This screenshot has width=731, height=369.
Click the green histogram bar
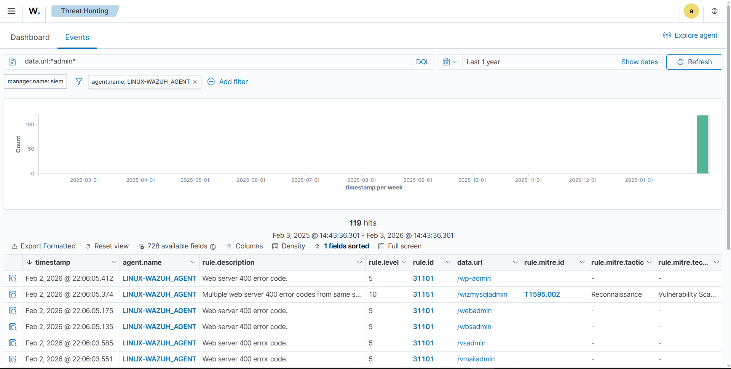point(702,145)
